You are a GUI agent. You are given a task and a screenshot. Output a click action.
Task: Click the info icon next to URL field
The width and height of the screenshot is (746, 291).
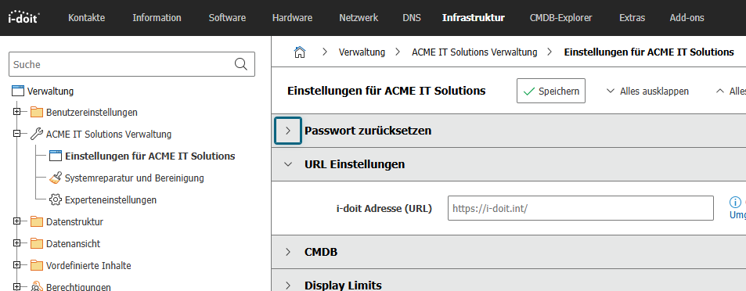735,202
